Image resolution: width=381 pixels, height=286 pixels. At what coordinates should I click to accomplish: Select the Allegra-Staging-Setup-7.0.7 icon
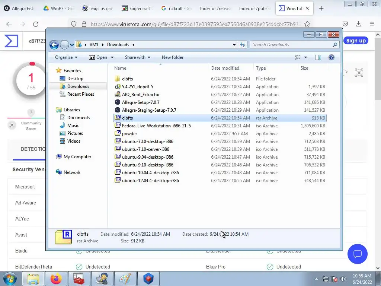coord(117,110)
